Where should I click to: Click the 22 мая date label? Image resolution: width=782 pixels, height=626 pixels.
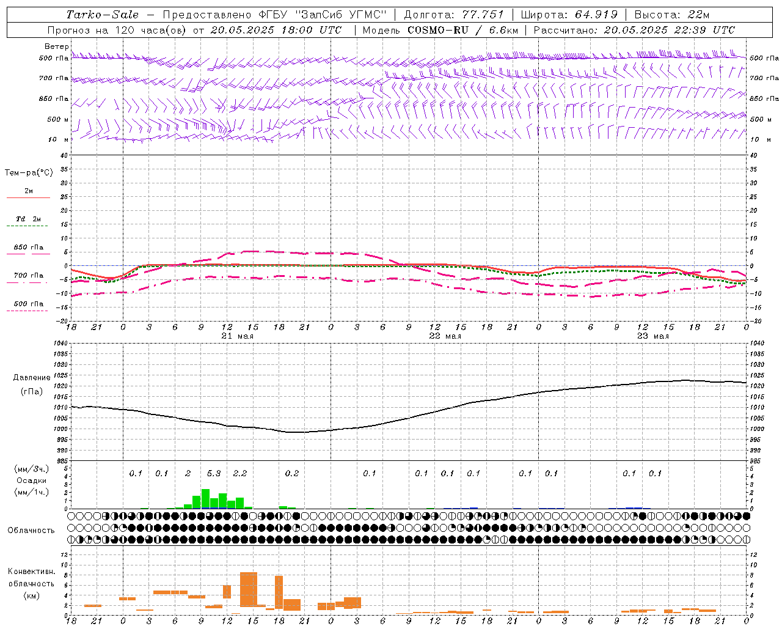445,336
